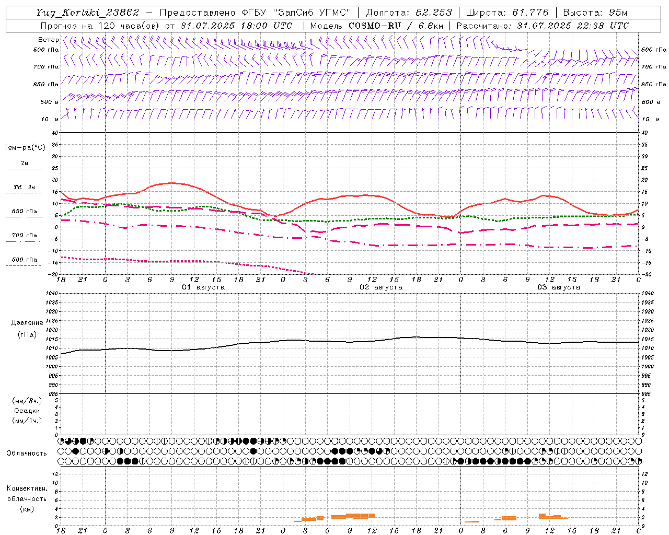669x535 pixels.
Task: Select the 02 августа date label
Action: point(381,287)
